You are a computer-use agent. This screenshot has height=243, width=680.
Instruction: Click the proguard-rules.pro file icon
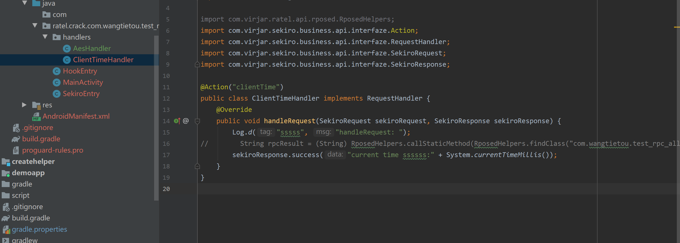pyautogui.click(x=16, y=150)
